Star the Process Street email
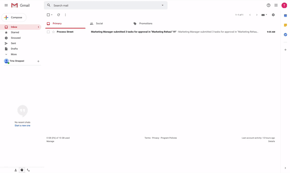The height and width of the screenshot is (173, 290). 54,32
